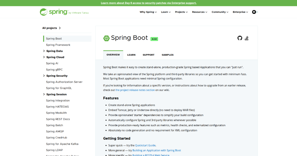
Task: Go to All projects
Action: [51, 28]
